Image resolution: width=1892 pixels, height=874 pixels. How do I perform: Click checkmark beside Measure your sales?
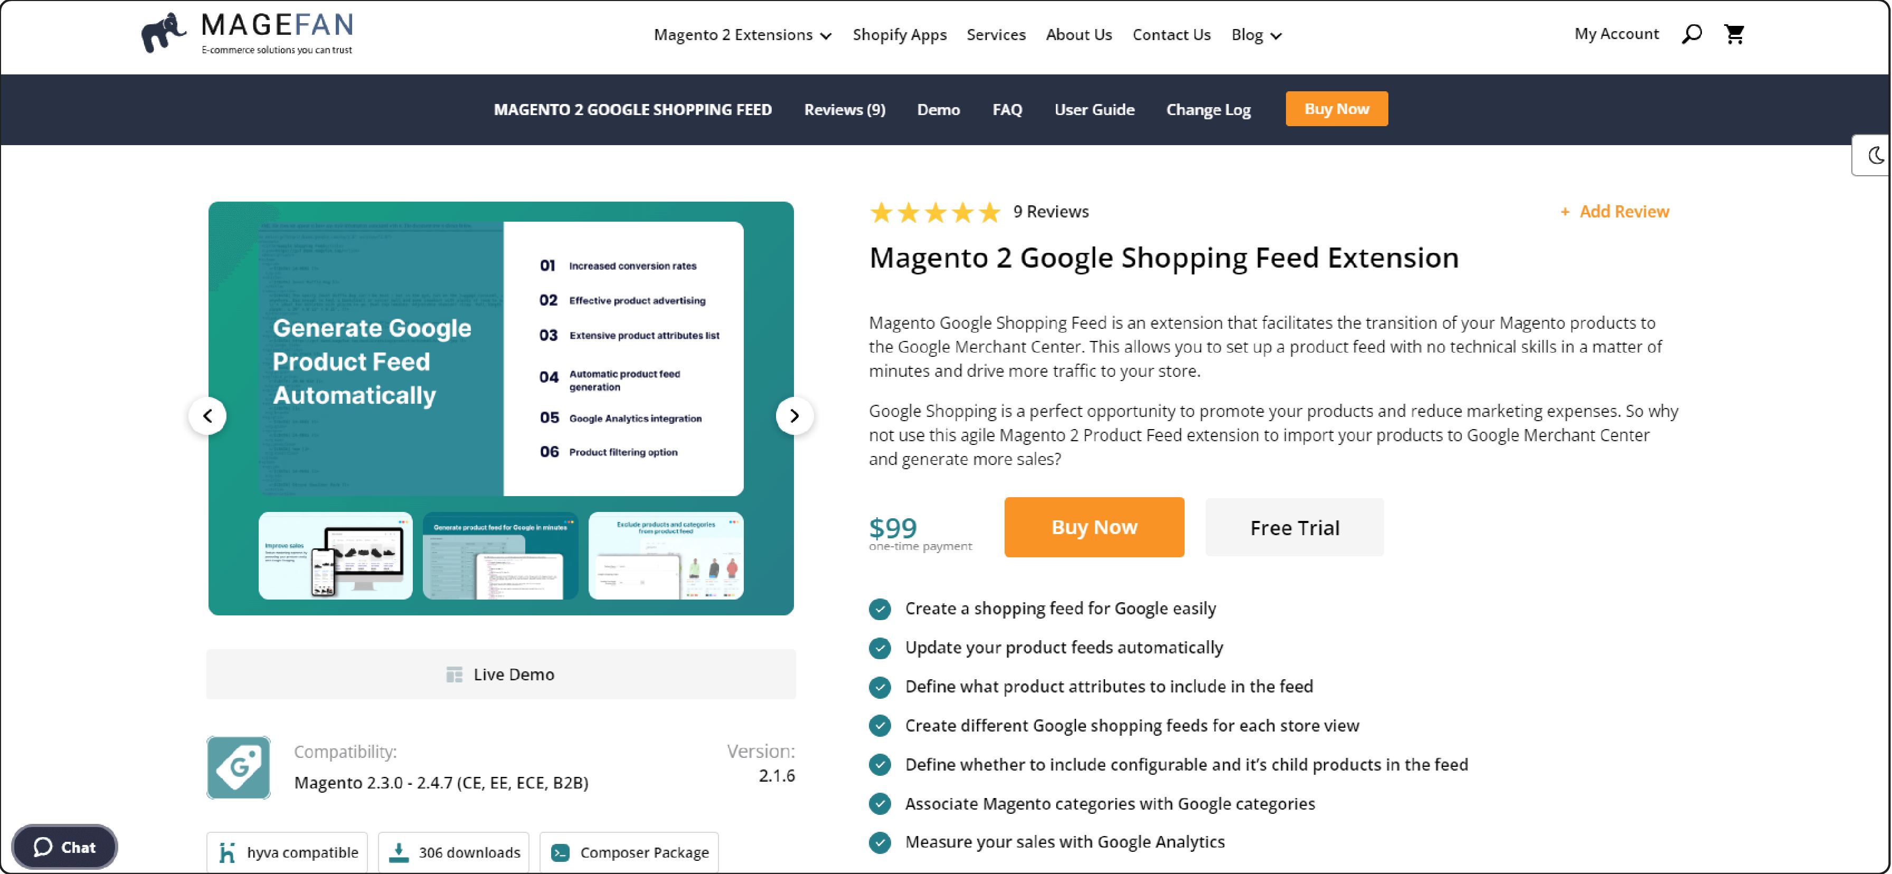pyautogui.click(x=879, y=842)
